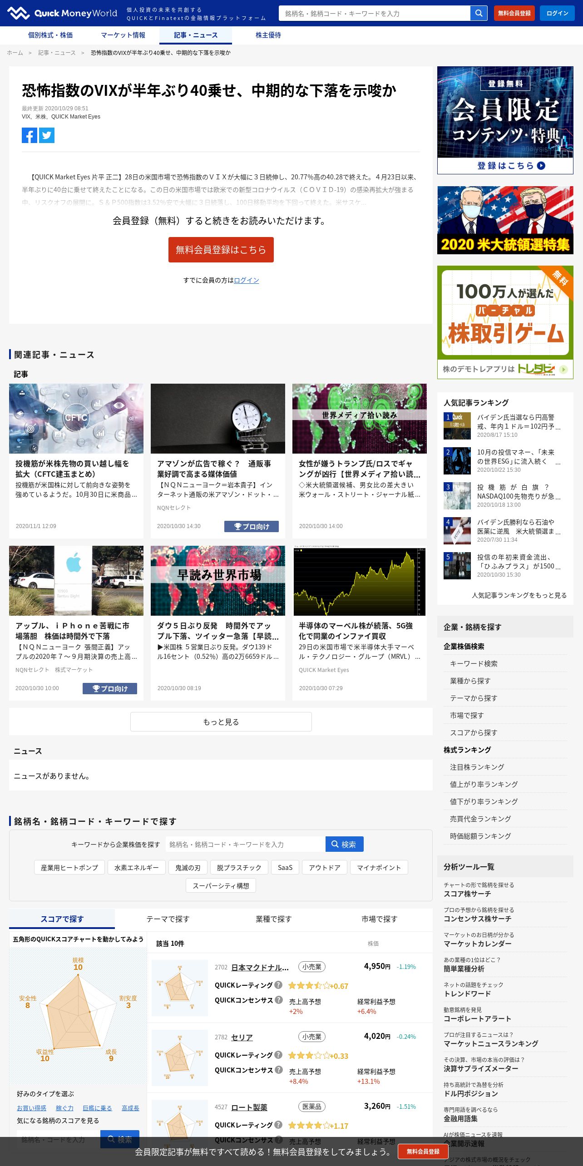Open the CFTC article thumbnail image

tap(76, 419)
